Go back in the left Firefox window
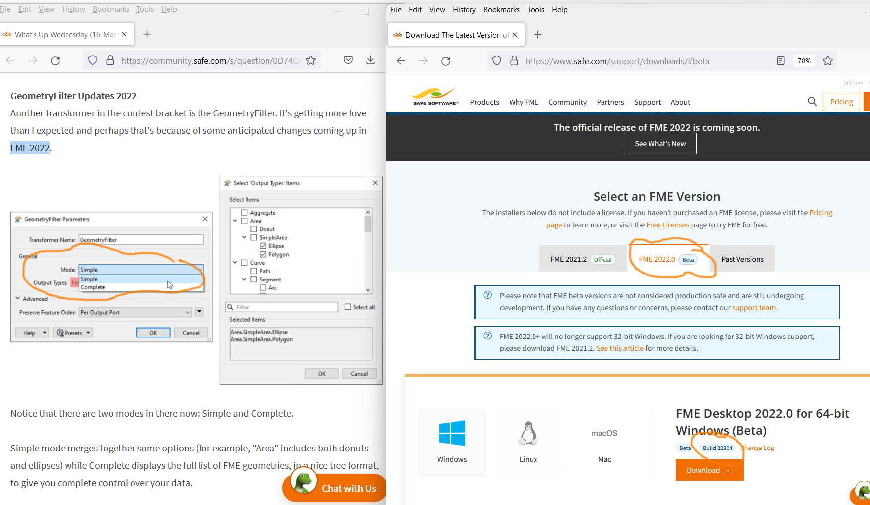This screenshot has width=870, height=505. pyautogui.click(x=10, y=60)
